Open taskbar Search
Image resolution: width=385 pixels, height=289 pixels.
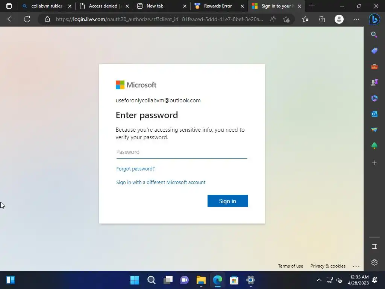151,280
